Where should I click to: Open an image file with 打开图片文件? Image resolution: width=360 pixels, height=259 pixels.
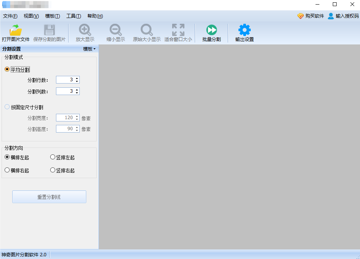[16, 33]
